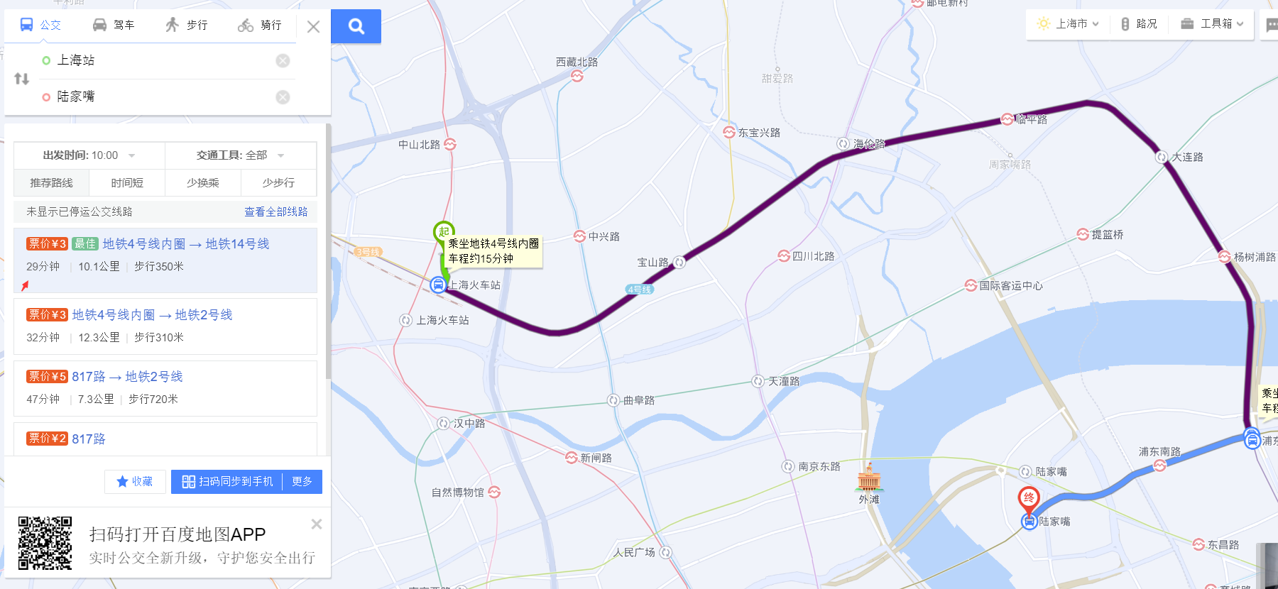Switch to the 驾车 driving tab

[x=114, y=25]
